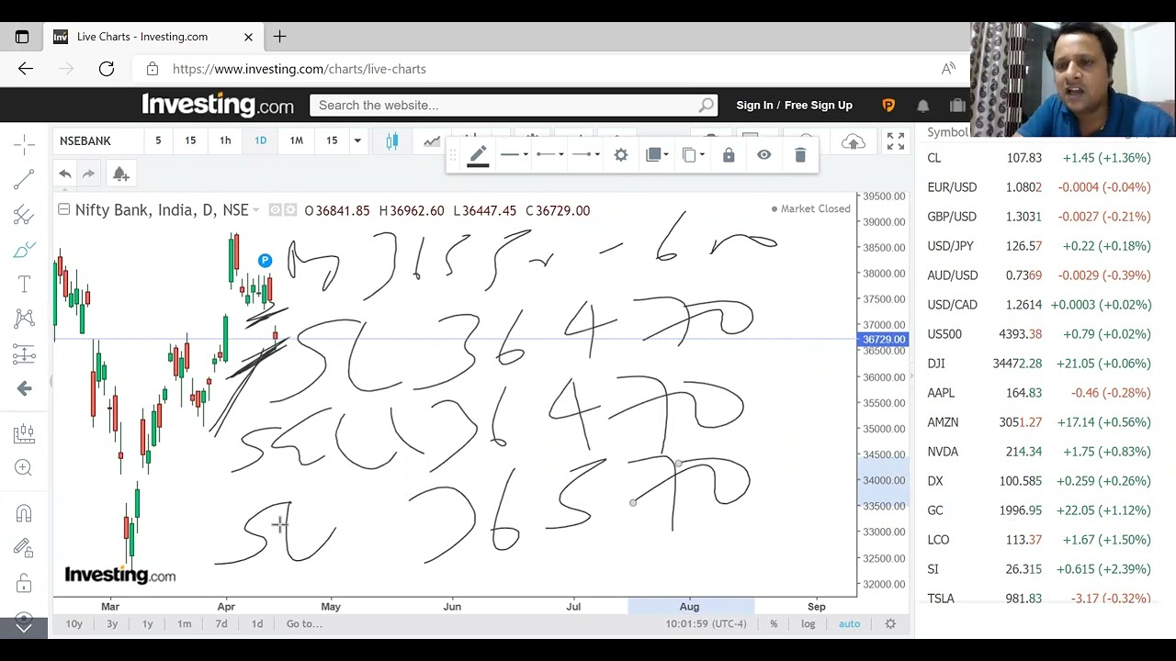
Task: Click the Search the website field
Action: (514, 106)
